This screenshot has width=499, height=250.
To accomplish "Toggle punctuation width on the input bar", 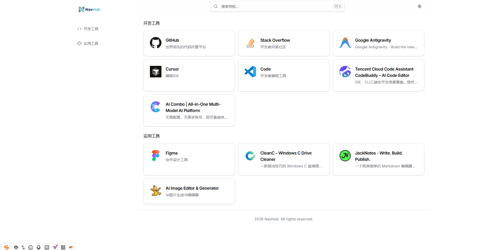I will [x=23, y=247].
